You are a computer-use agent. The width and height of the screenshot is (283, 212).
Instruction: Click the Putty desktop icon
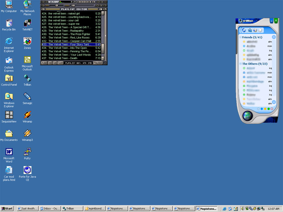[x=27, y=152]
